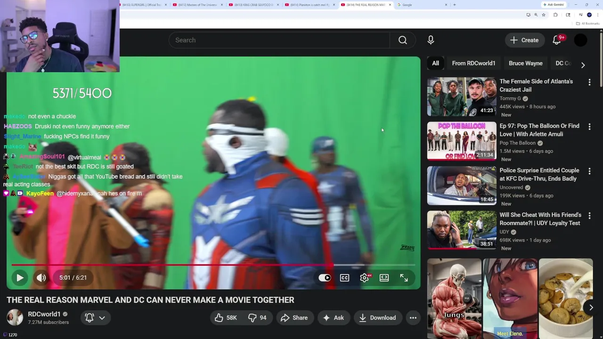This screenshot has width=603, height=339.
Task: Open the Meet Elena Shorts thumbnail
Action: coord(510,299)
